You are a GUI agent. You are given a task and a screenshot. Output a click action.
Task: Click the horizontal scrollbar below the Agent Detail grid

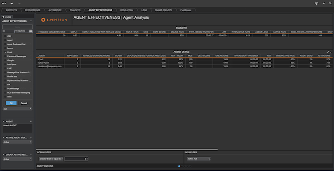point(127,149)
